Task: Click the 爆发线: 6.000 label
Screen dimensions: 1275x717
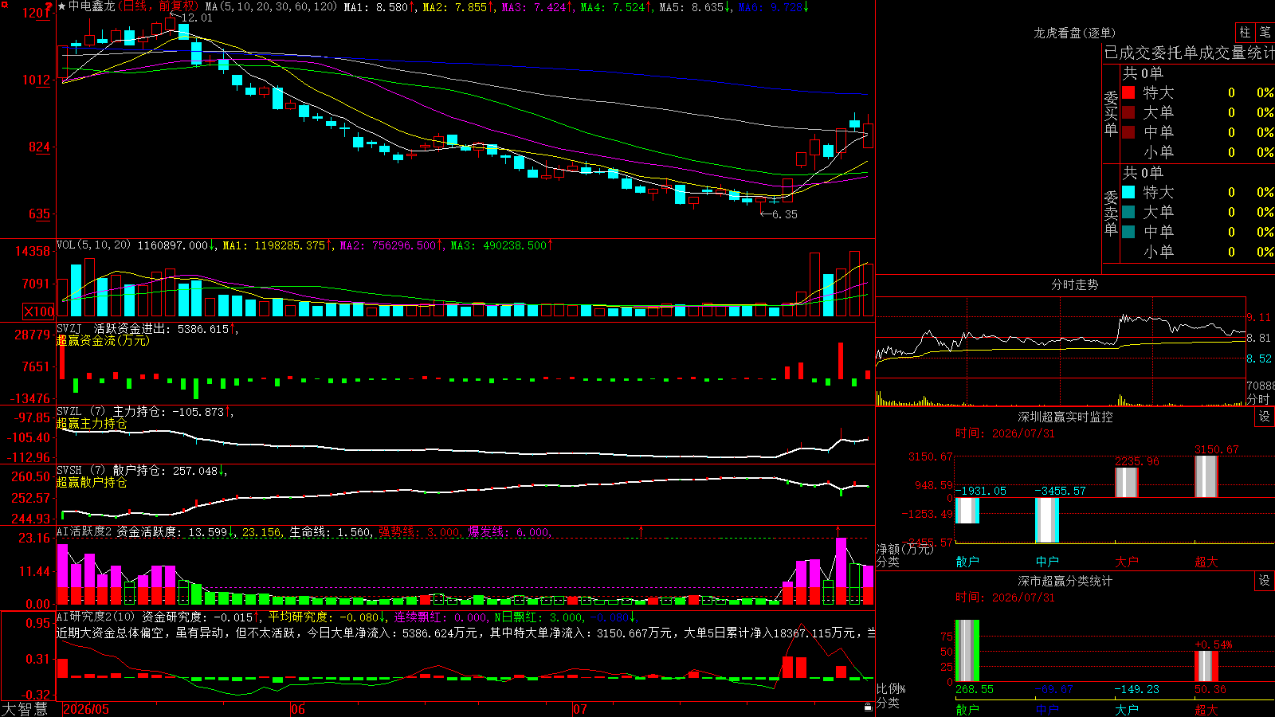Action: [x=508, y=532]
